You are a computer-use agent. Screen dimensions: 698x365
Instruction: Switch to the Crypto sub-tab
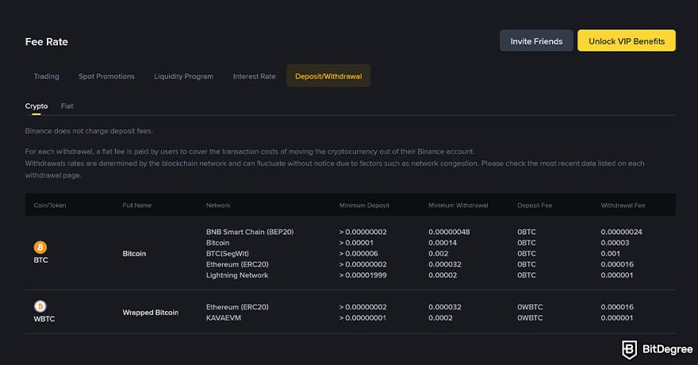pos(36,106)
